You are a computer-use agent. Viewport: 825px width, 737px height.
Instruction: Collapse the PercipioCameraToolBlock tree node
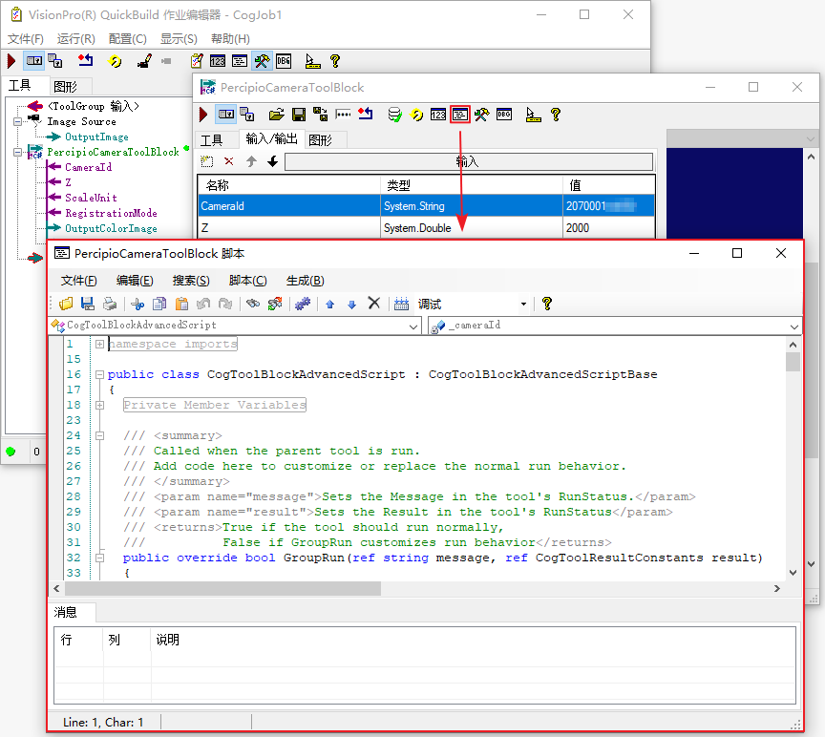click(18, 152)
